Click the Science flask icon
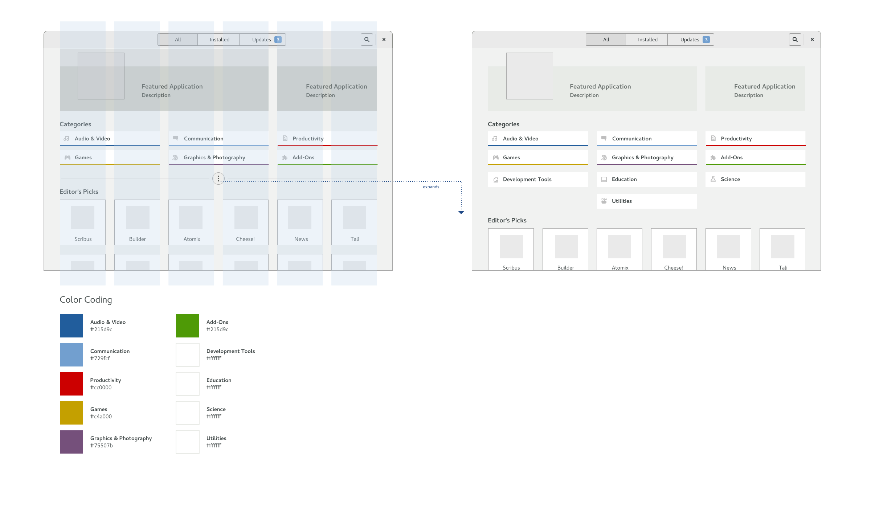Viewport: 871px width, 508px height. (713, 179)
